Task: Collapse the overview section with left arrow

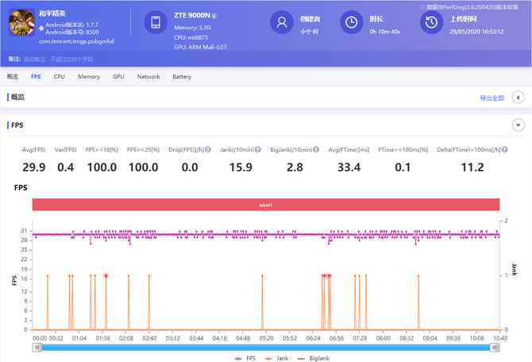Action: click(x=518, y=98)
